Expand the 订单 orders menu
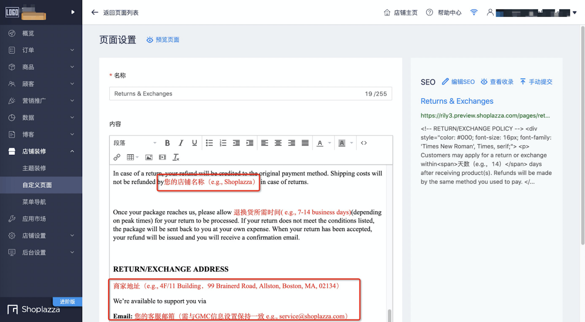 click(41, 50)
